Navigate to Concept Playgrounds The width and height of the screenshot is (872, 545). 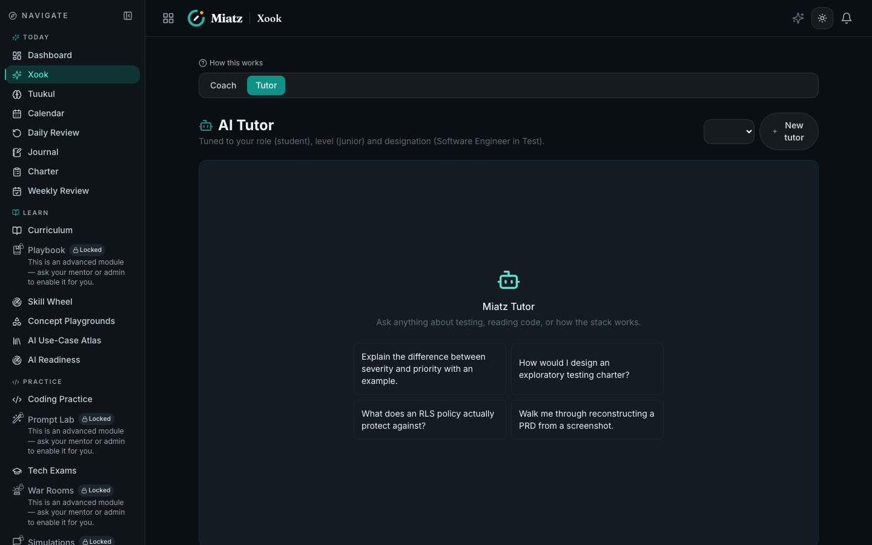click(x=72, y=321)
